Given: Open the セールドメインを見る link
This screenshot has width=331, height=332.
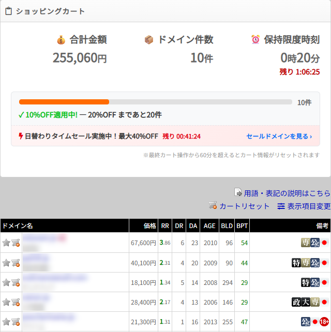Looking at the screenshot, I should pyautogui.click(x=279, y=136).
